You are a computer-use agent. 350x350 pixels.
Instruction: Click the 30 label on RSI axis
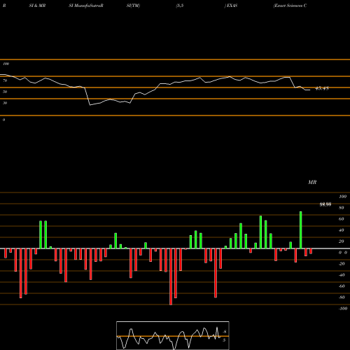tap(5, 103)
